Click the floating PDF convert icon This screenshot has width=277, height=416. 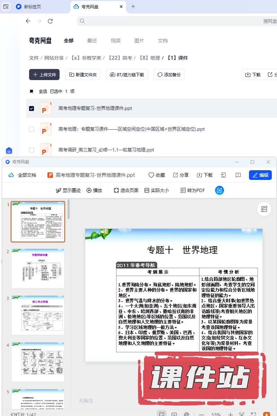[x=265, y=209]
